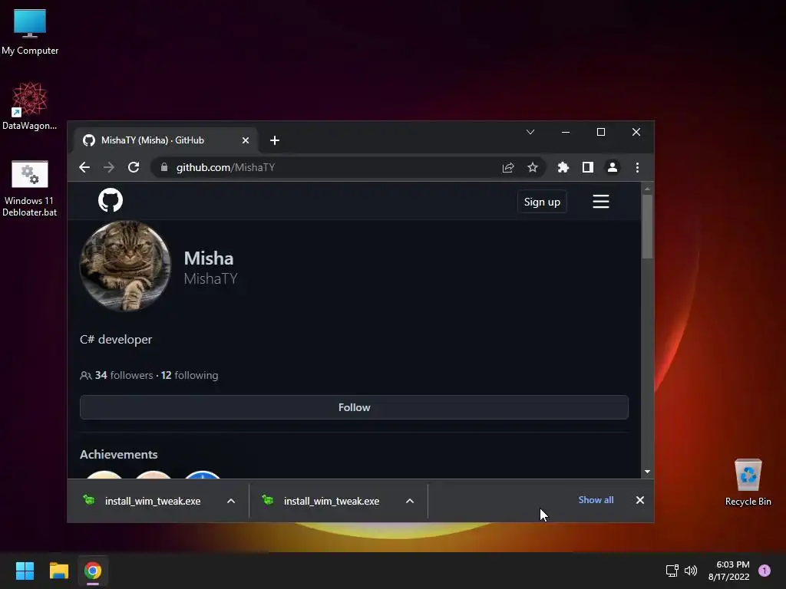Click Show all downloads

[x=596, y=500]
